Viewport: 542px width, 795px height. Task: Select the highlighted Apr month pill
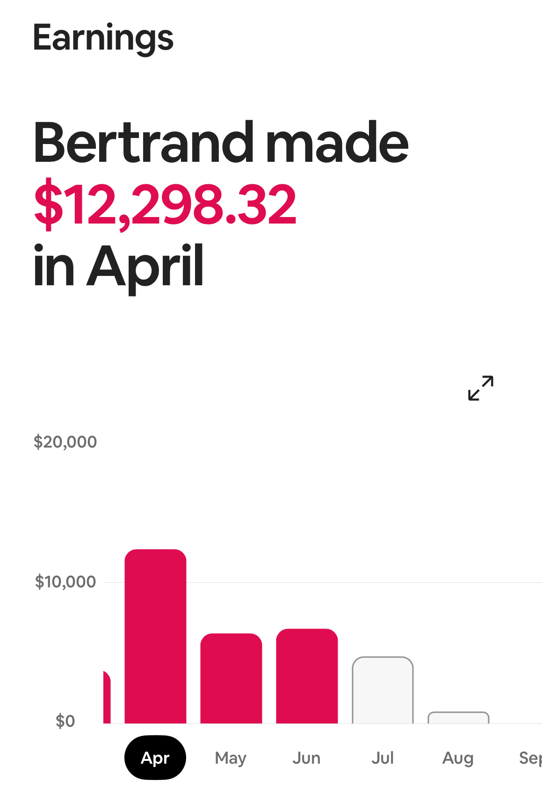pos(155,758)
